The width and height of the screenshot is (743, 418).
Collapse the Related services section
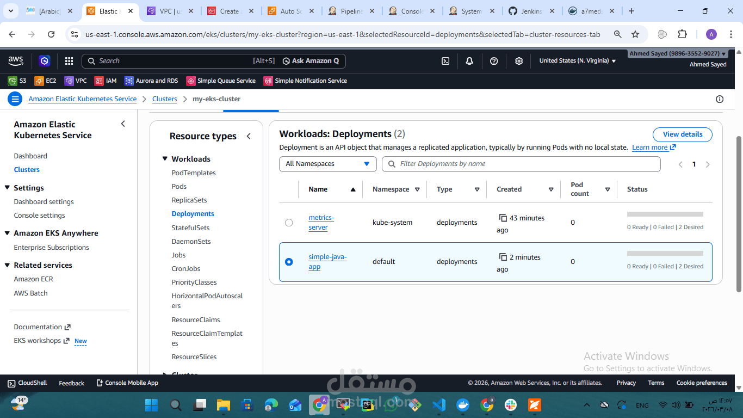tap(8, 265)
